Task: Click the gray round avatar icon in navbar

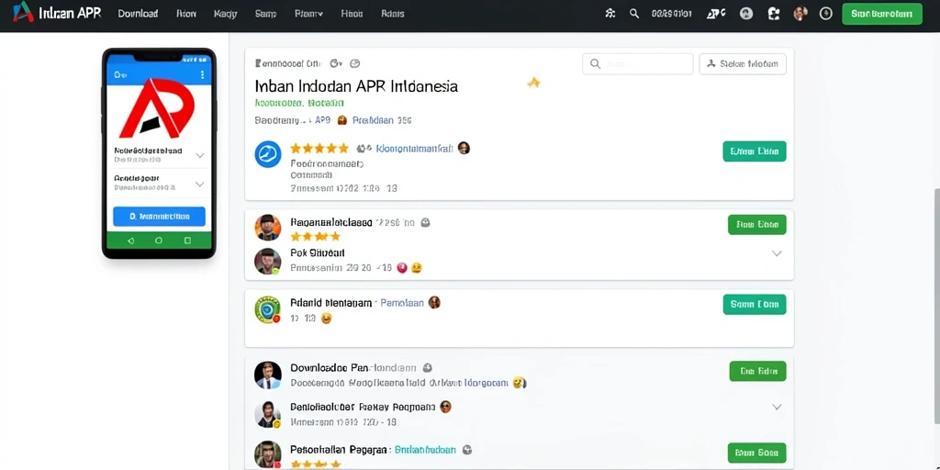Action: tap(746, 13)
